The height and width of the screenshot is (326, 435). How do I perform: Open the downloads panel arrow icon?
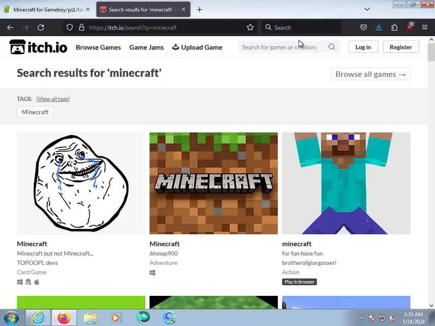pyautogui.click(x=379, y=28)
